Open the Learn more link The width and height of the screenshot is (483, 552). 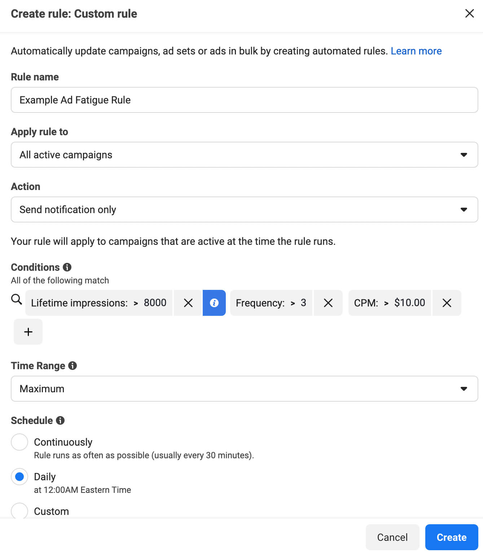[416, 51]
